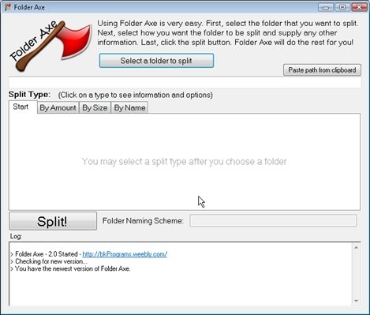Click the folder path field below the buttons
Viewport: 370px width, 315px height.
click(185, 83)
